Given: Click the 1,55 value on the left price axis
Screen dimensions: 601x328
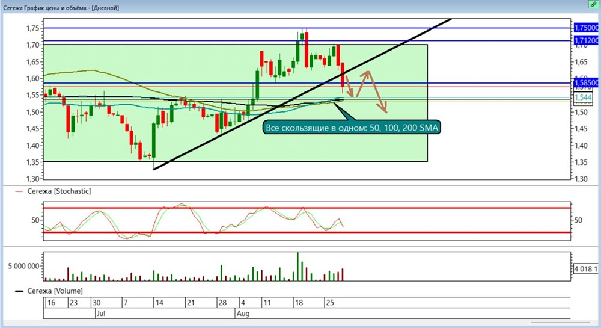Looking at the screenshot, I should pyautogui.click(x=32, y=95).
